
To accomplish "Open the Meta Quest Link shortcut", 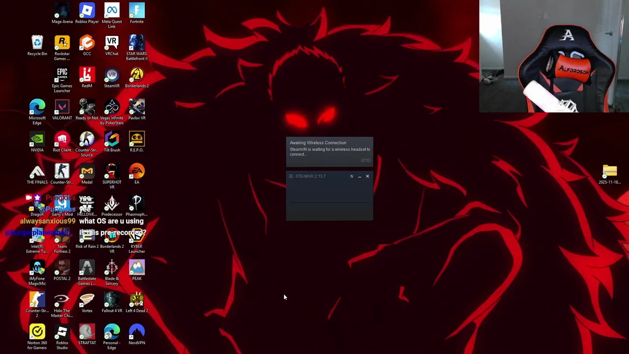I will (112, 16).
